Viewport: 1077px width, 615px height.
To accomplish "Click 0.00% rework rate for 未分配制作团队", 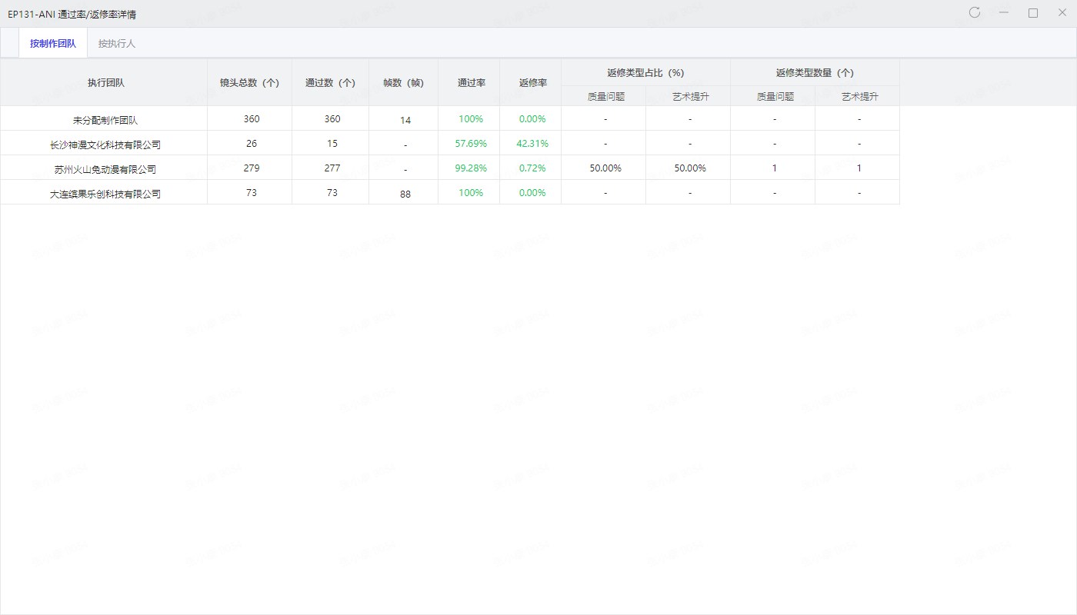I will (532, 119).
